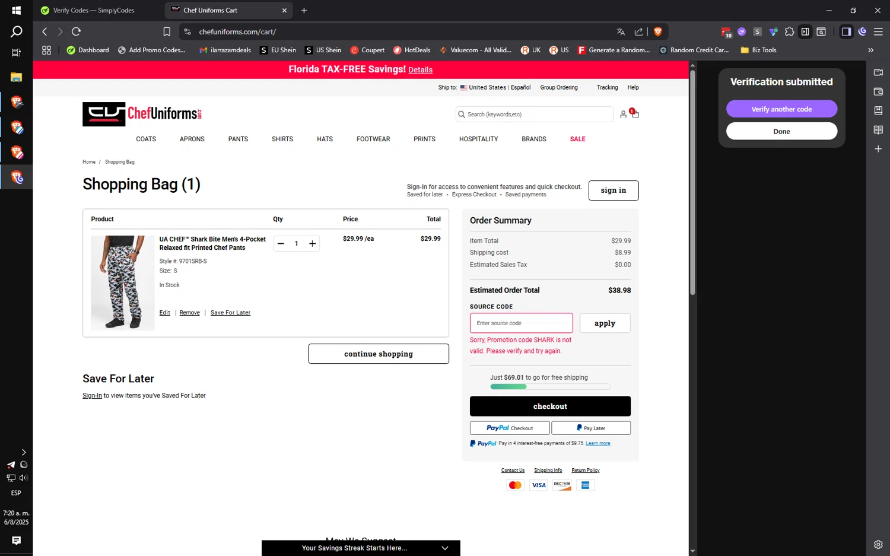Open the APRONS menu

click(x=192, y=139)
